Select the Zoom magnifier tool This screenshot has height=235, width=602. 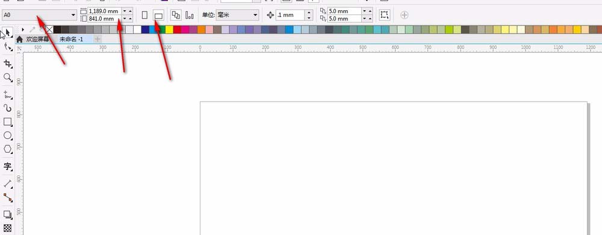coord(8,78)
